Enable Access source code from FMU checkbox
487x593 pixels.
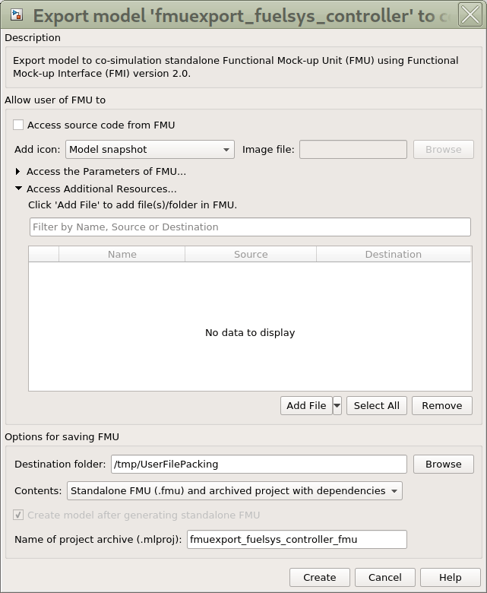pyautogui.click(x=18, y=125)
